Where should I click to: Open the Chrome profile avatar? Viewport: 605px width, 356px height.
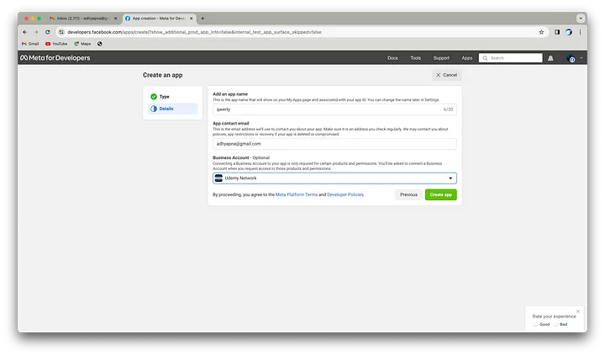pyautogui.click(x=569, y=32)
